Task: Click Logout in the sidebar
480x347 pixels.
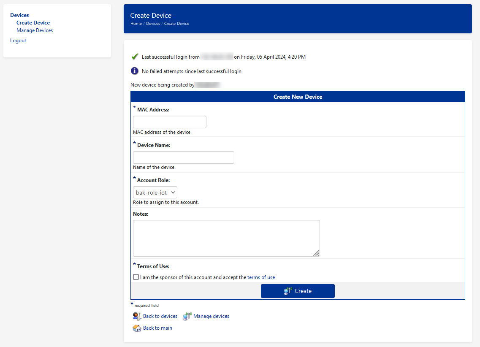Action: 18,41
